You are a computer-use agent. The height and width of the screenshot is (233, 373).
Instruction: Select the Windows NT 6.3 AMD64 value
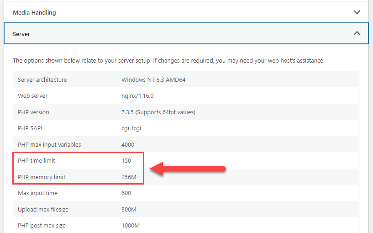(x=153, y=80)
